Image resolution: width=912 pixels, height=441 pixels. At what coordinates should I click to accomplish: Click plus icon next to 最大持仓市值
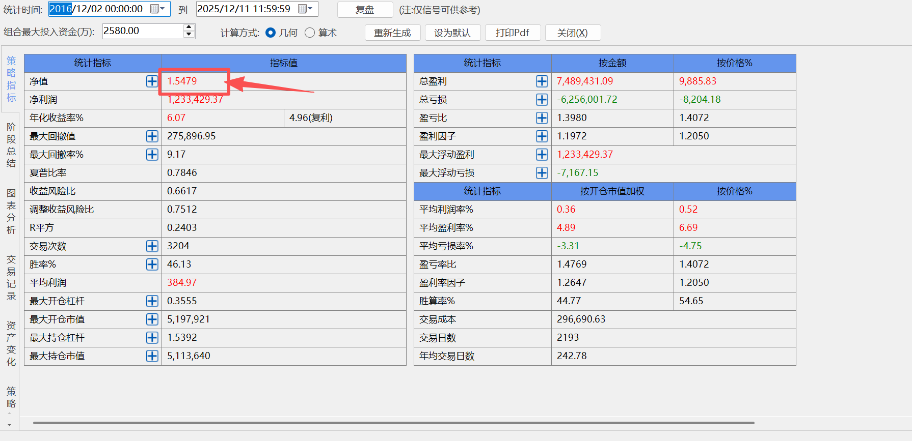coord(152,356)
